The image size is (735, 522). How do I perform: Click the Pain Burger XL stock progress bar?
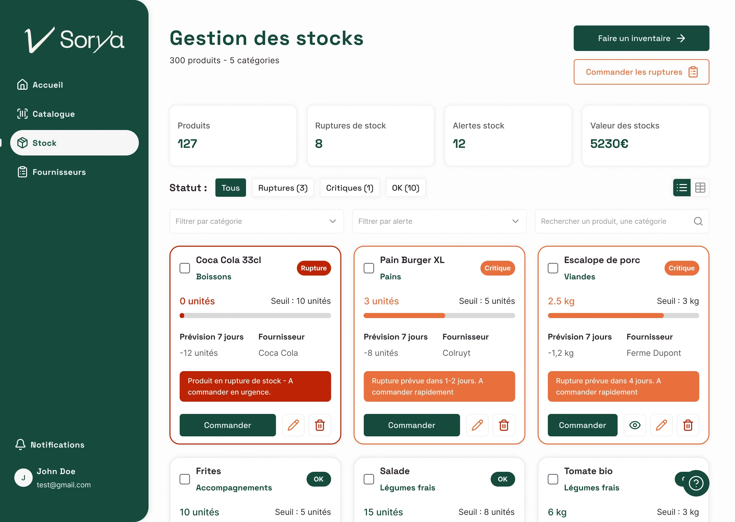[439, 316]
